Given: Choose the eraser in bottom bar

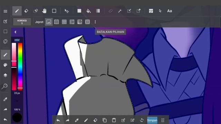Looking at the screenshot, I should coord(95,120).
